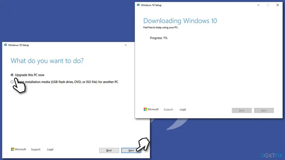Click the Downloading Windows 10 heading
The height and width of the screenshot is (160, 285).
click(180, 21)
